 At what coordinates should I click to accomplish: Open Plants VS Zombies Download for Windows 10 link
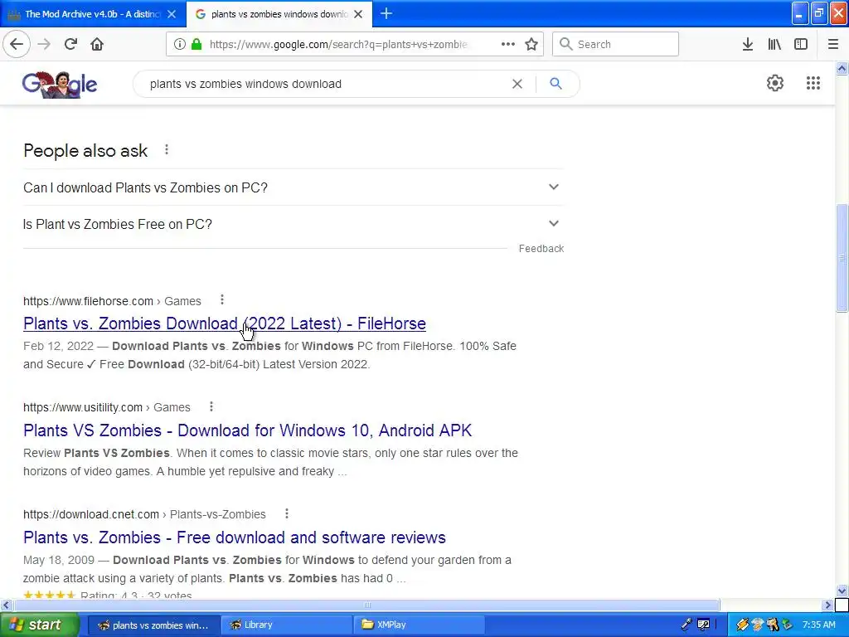(247, 430)
